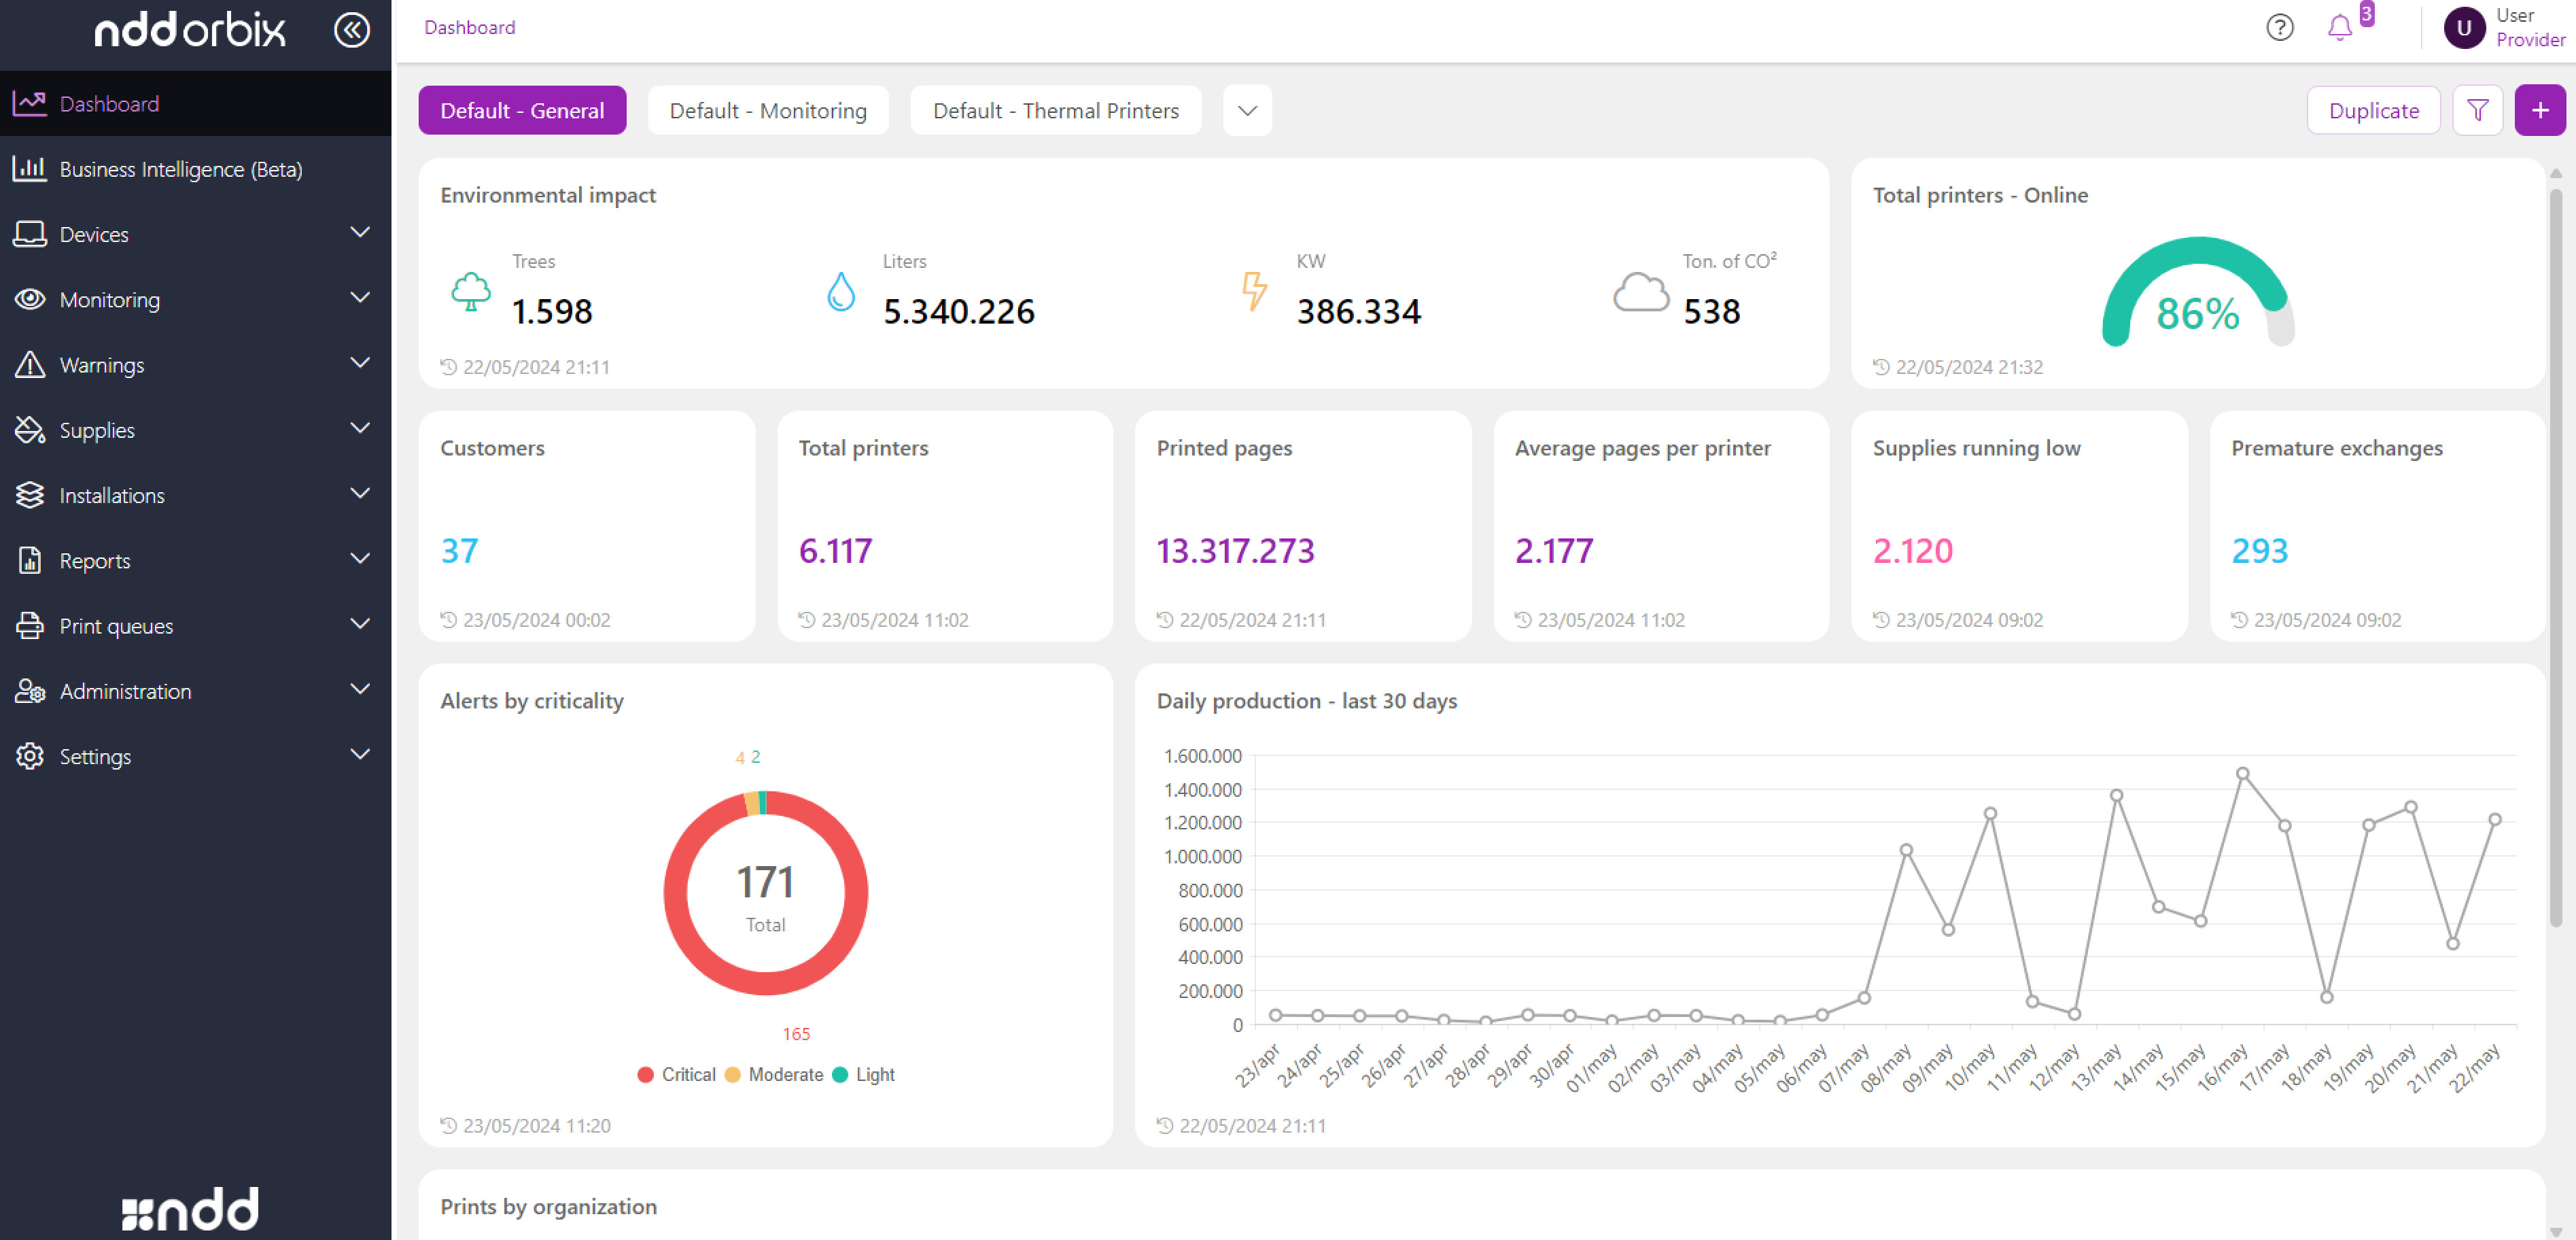Add a new dashboard with plus icon

point(2539,110)
